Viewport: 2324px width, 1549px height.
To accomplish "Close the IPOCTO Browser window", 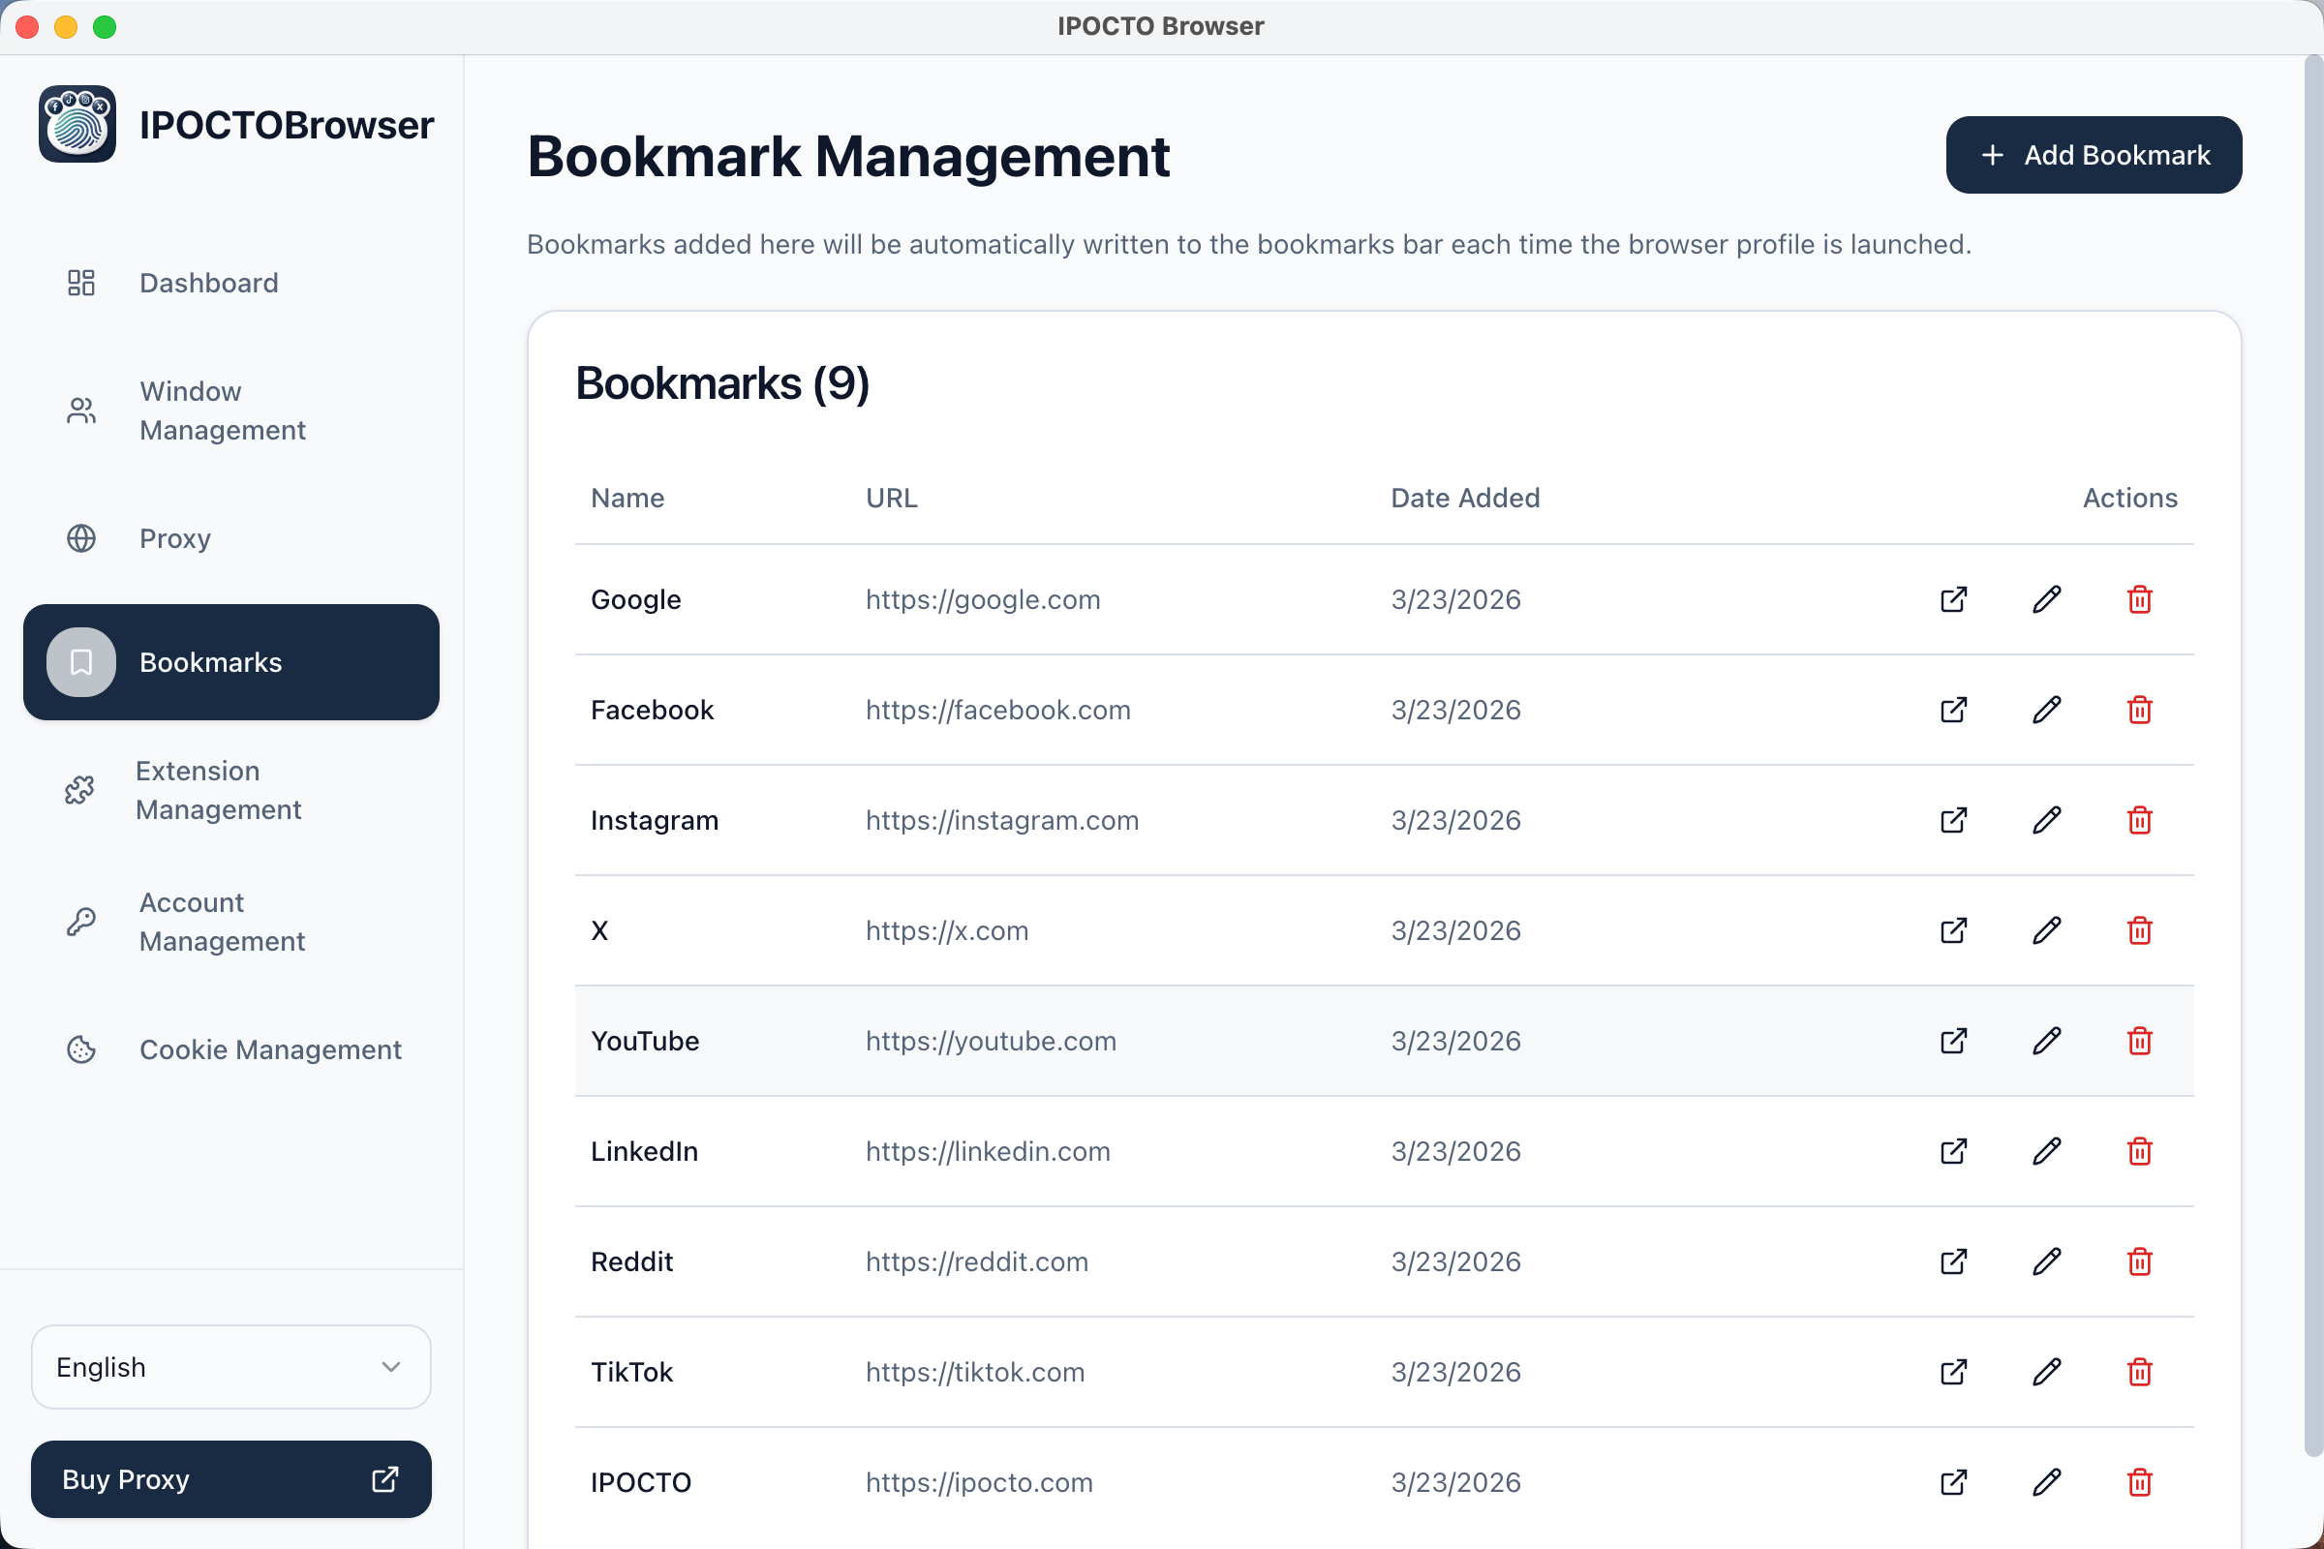I will coord(28,27).
